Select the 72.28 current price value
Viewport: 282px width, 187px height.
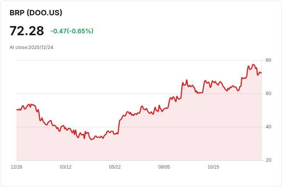(27, 31)
